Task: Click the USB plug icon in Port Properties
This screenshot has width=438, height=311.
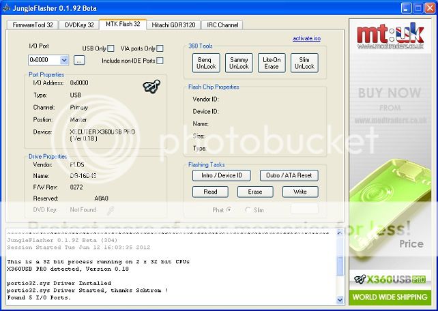Action: (151, 87)
